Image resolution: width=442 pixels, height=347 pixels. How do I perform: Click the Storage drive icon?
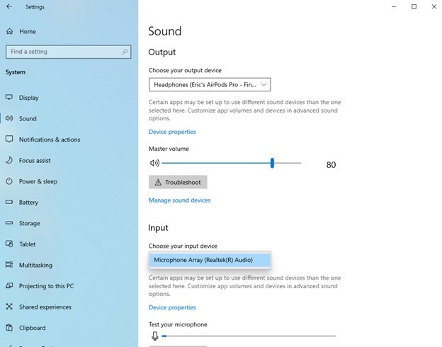click(9, 223)
